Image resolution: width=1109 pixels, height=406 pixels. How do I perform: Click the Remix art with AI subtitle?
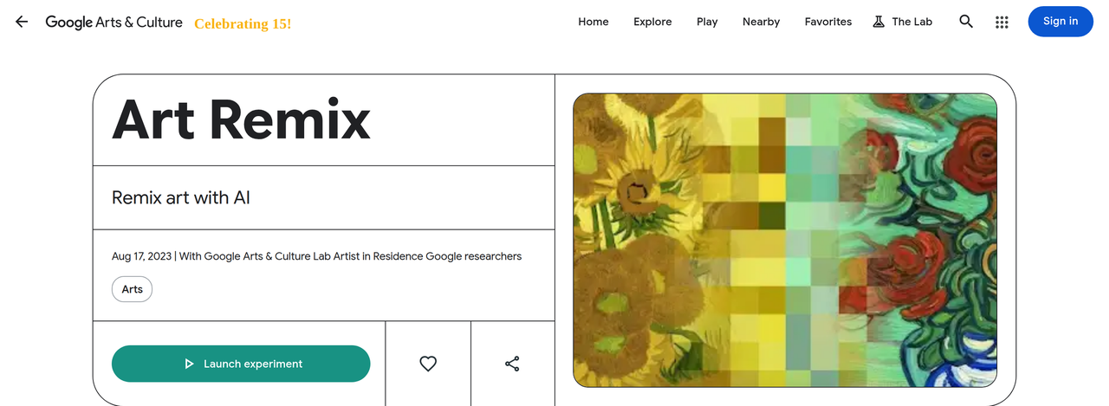coord(181,197)
